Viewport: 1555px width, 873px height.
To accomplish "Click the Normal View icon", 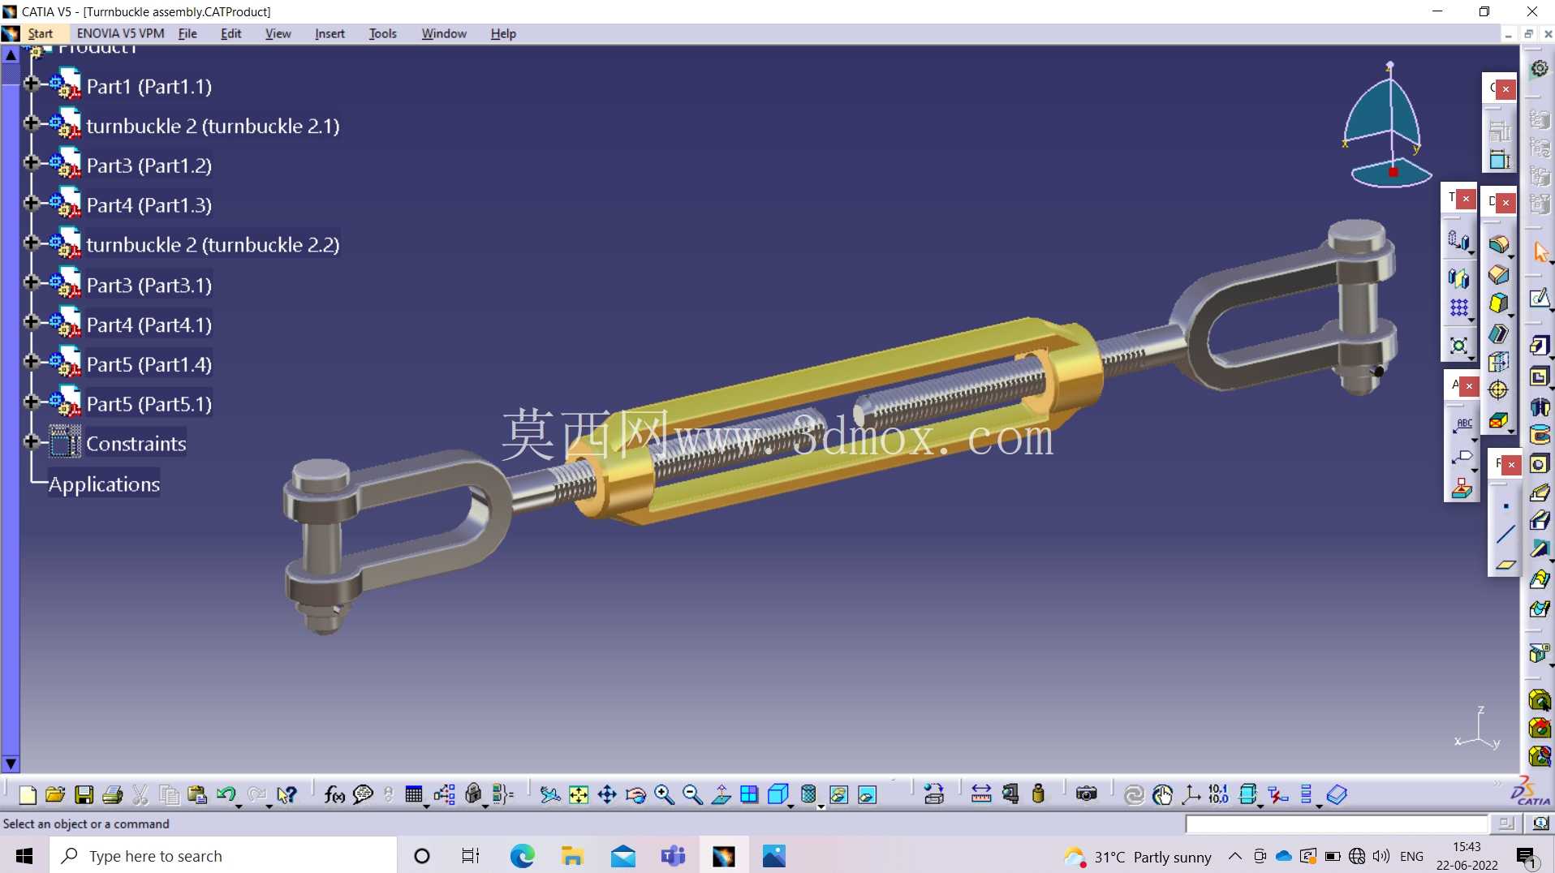I will tap(721, 794).
